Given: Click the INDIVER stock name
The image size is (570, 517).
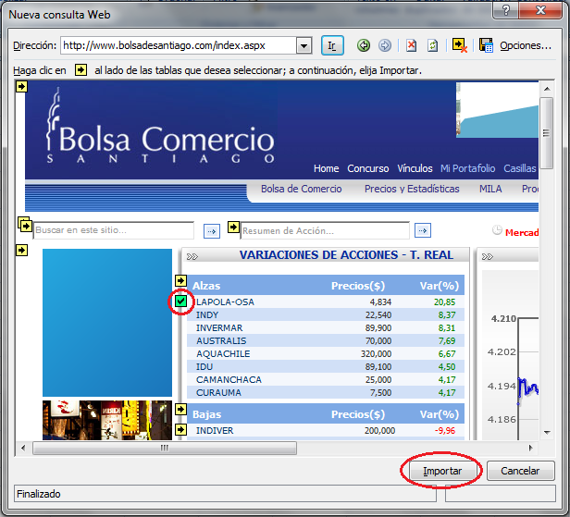Looking at the screenshot, I should (x=215, y=431).
